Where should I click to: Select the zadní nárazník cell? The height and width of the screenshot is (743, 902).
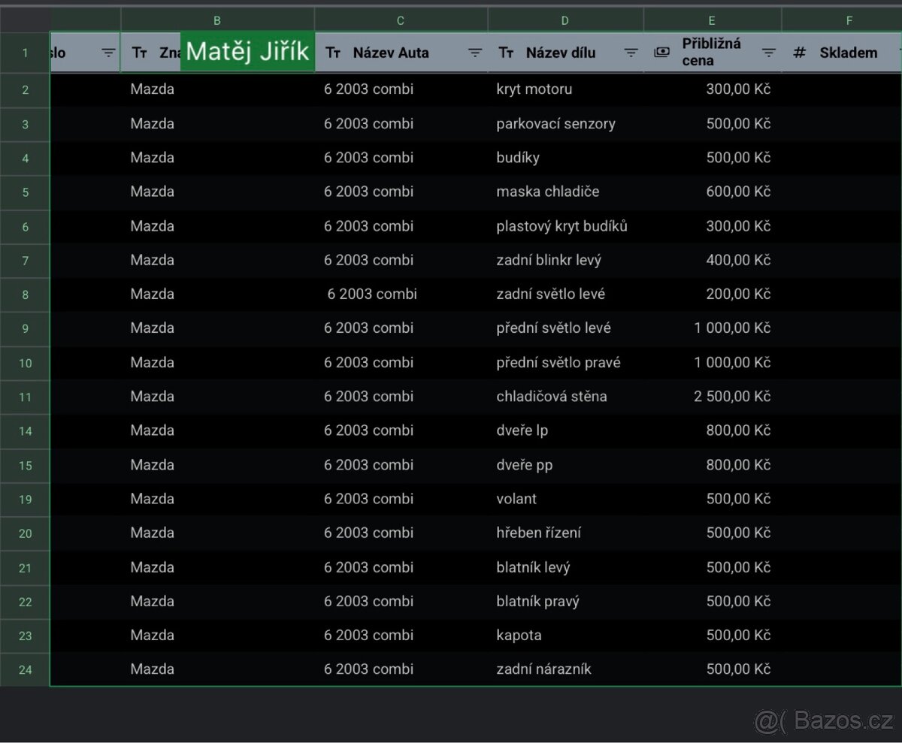pos(543,669)
